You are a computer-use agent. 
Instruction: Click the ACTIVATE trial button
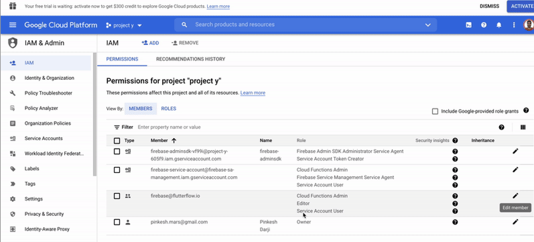pyautogui.click(x=521, y=6)
